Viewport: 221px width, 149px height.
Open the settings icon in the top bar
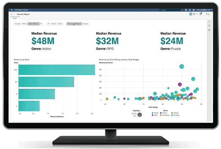(x=190, y=10)
